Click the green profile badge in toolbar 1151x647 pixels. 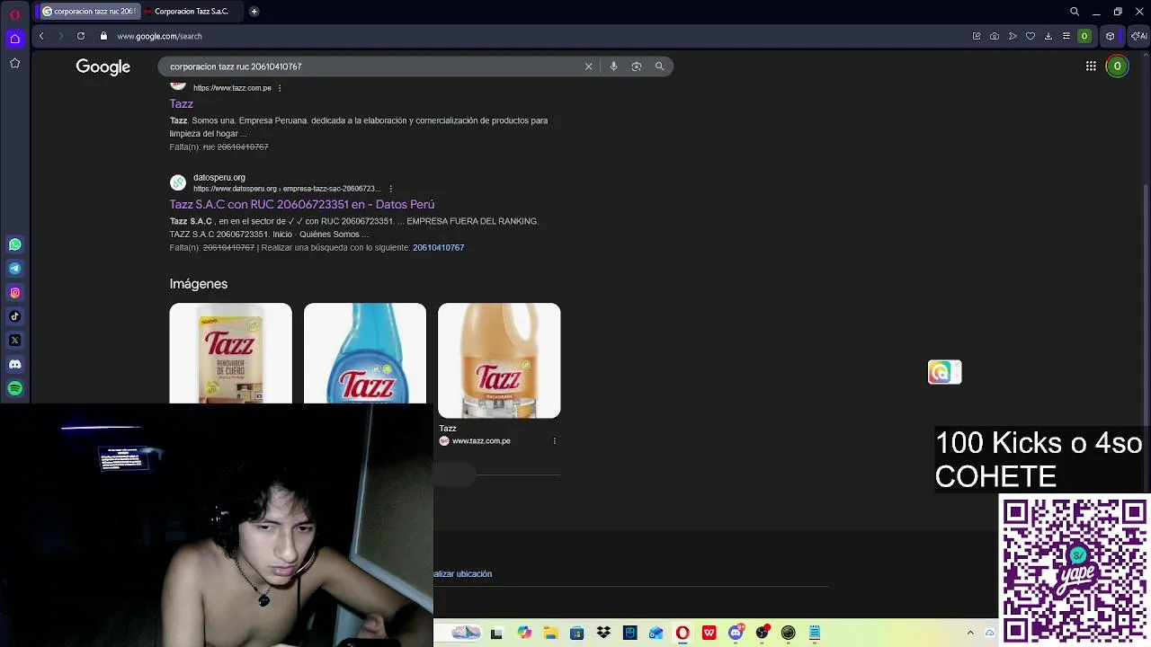pyautogui.click(x=1084, y=36)
